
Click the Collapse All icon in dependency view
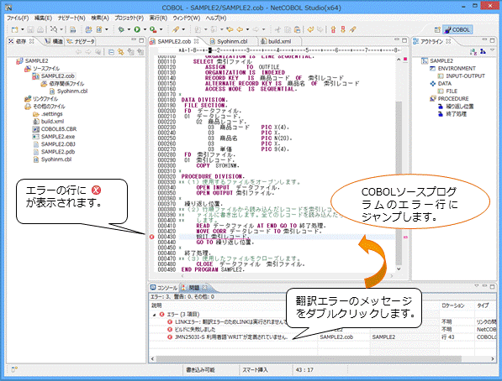[111, 52]
